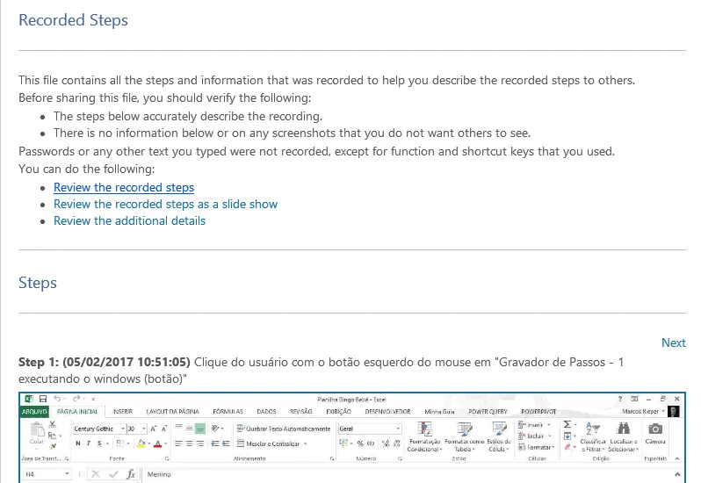
Task: Click the fx insert function icon
Action: (131, 474)
